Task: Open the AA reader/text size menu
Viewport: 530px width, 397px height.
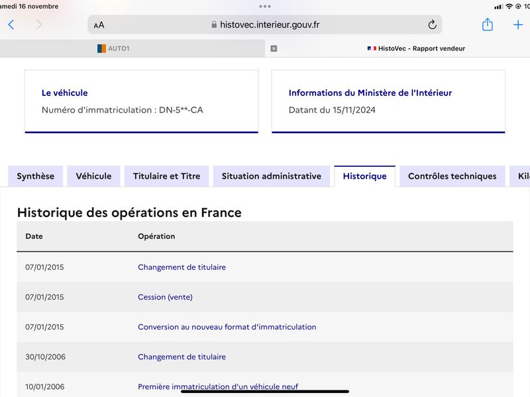Action: tap(99, 25)
